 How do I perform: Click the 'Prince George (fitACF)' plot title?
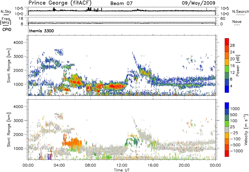[60, 3]
